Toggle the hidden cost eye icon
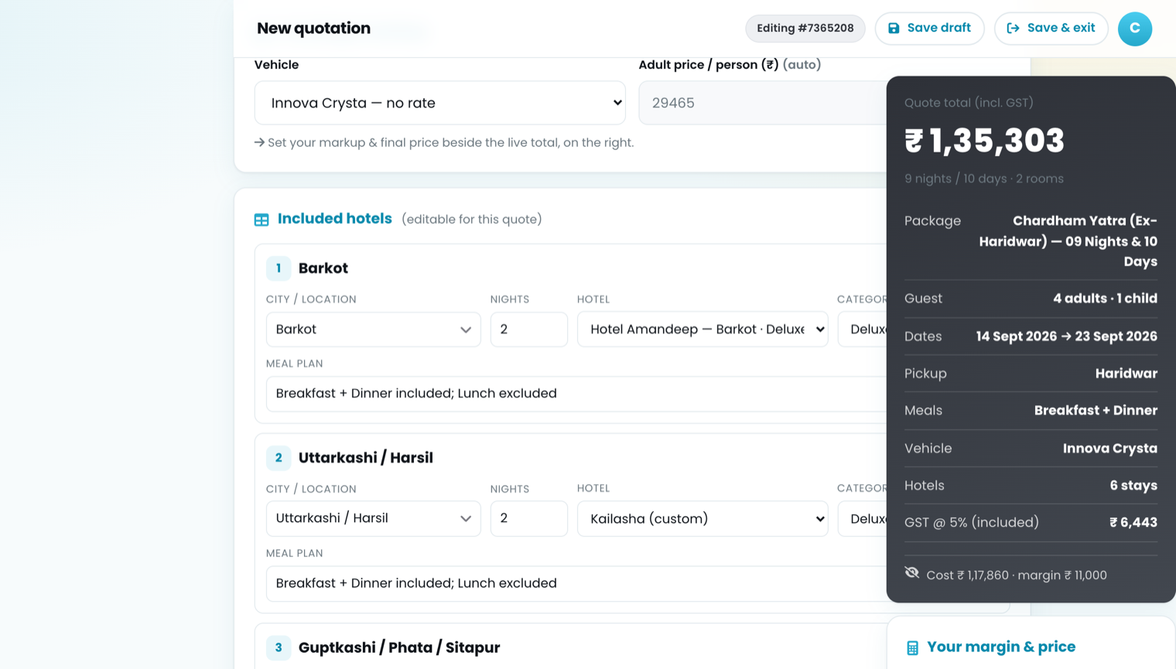This screenshot has width=1176, height=669. click(912, 573)
